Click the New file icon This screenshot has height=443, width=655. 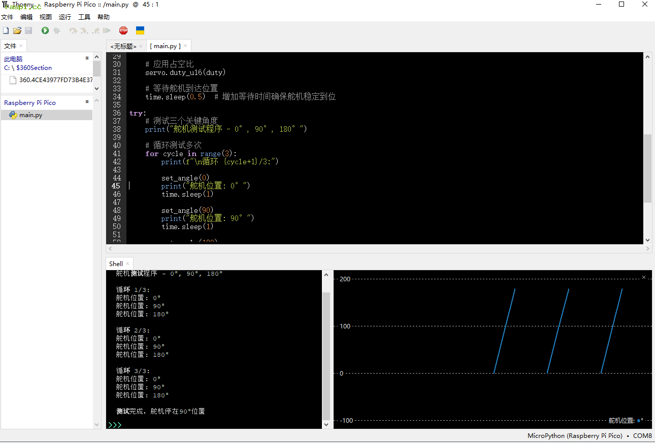6,31
